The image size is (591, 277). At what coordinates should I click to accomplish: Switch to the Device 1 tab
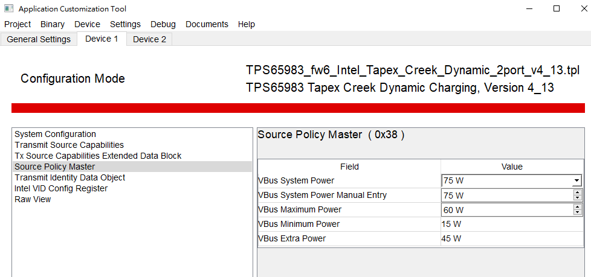(102, 39)
